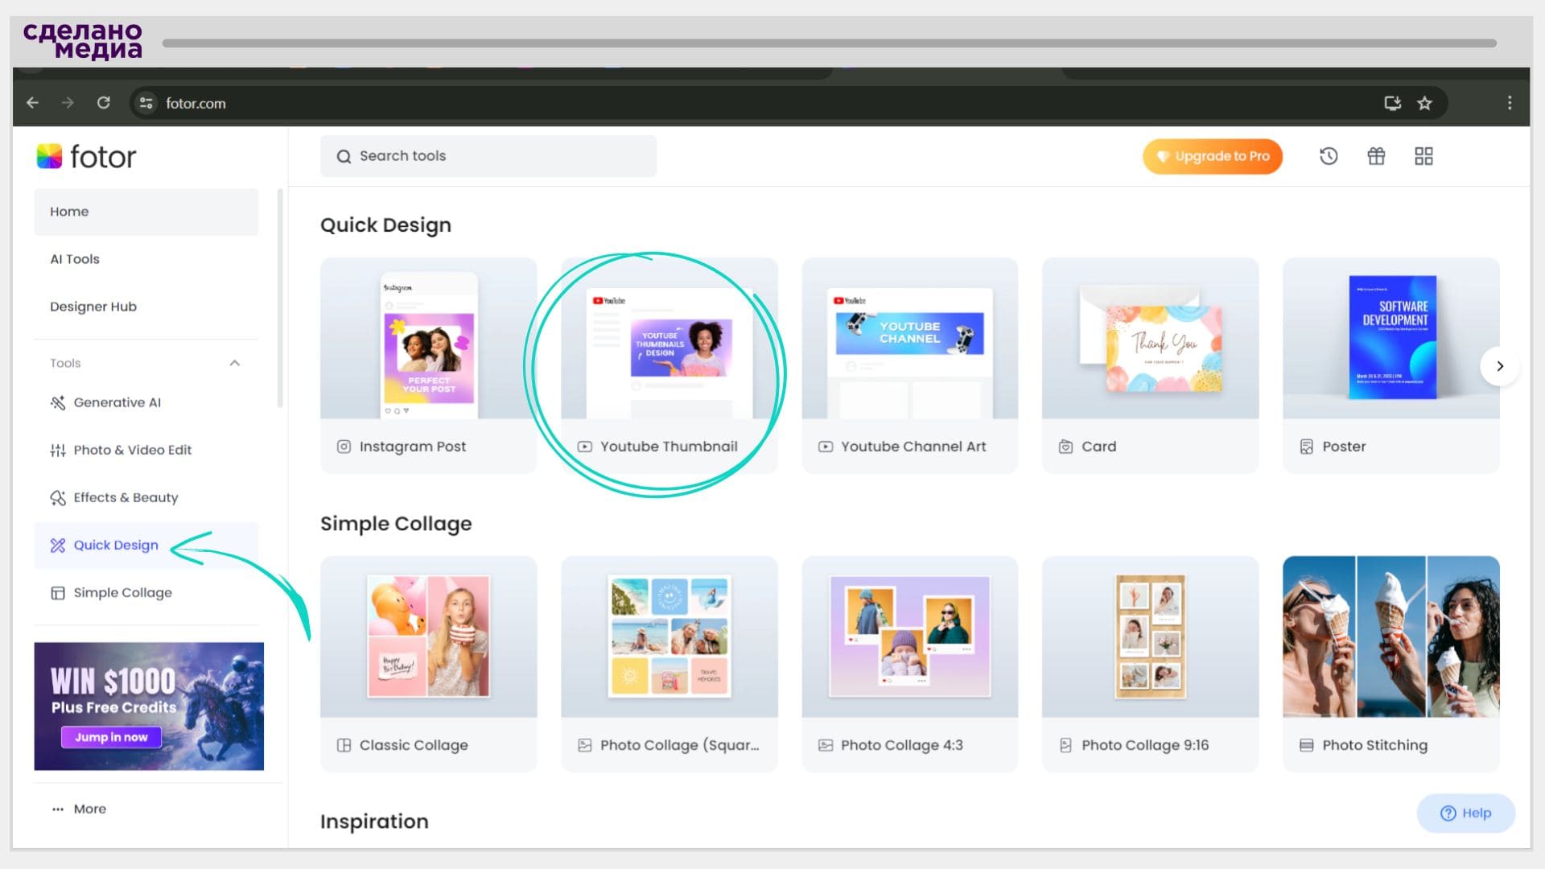The image size is (1545, 869).
Task: Open the Classic Collage thumbnail
Action: [x=428, y=636]
